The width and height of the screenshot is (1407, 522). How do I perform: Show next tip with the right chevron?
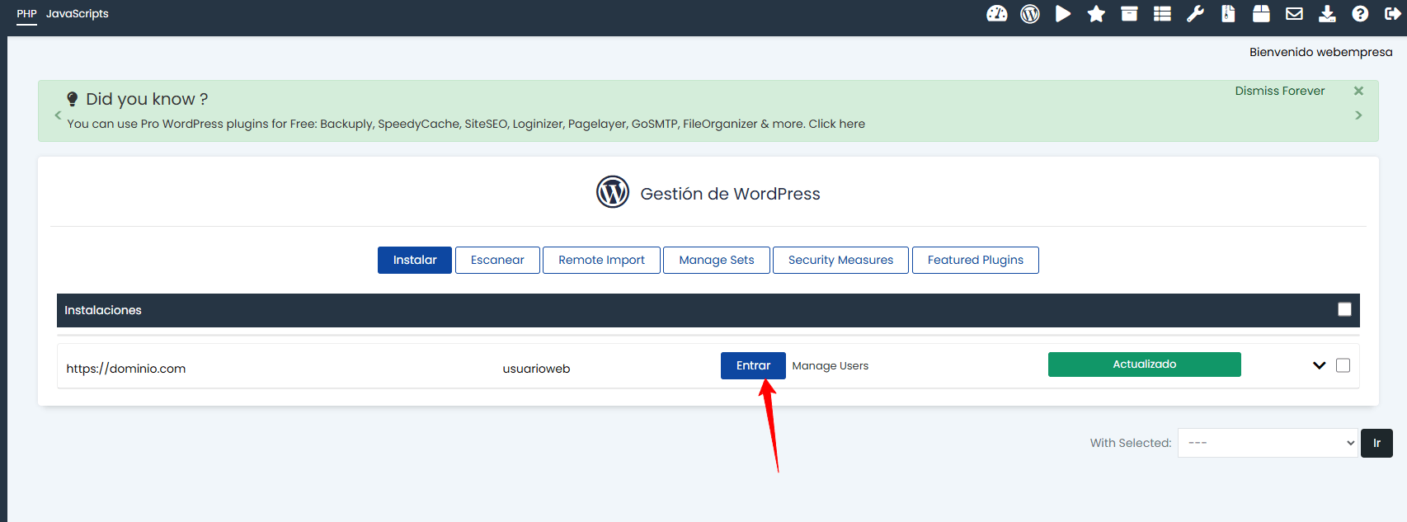click(x=1358, y=115)
